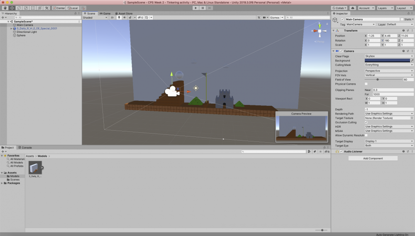The width and height of the screenshot is (415, 236).
Task: Open Camera component presets icon
Action: (408, 51)
